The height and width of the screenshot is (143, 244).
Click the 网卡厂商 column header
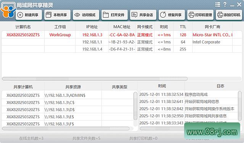tap(212, 27)
